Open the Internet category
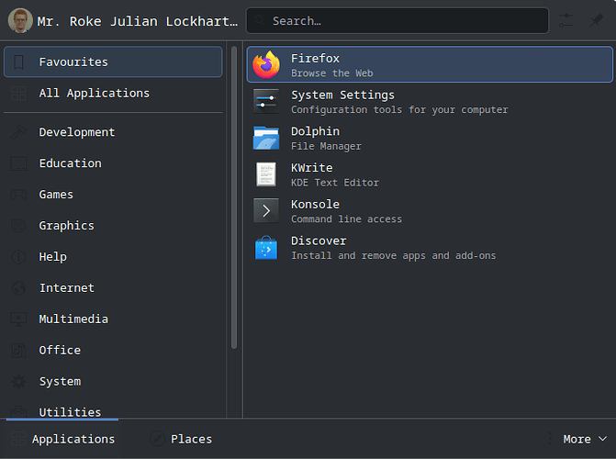This screenshot has width=616, height=459. point(113,288)
